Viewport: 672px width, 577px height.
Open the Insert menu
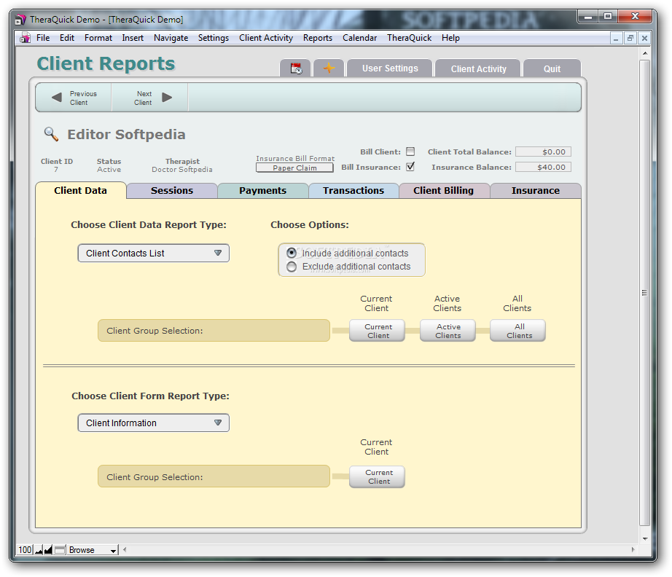coord(133,38)
